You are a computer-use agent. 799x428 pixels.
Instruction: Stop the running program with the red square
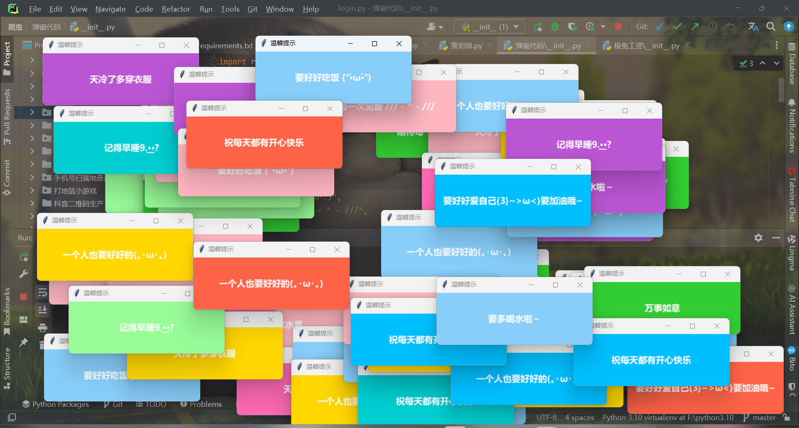[618, 27]
